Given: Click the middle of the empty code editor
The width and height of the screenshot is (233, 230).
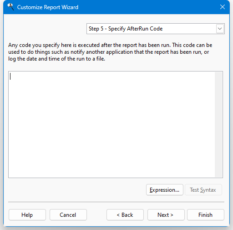Looking at the screenshot, I should point(111,124).
